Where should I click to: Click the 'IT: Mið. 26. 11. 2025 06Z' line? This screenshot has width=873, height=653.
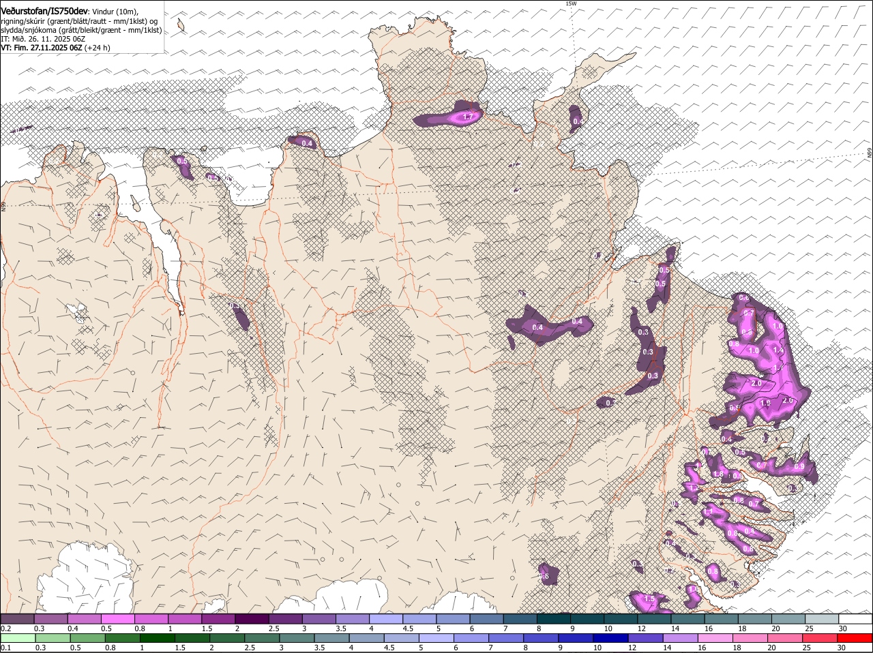(x=43, y=39)
